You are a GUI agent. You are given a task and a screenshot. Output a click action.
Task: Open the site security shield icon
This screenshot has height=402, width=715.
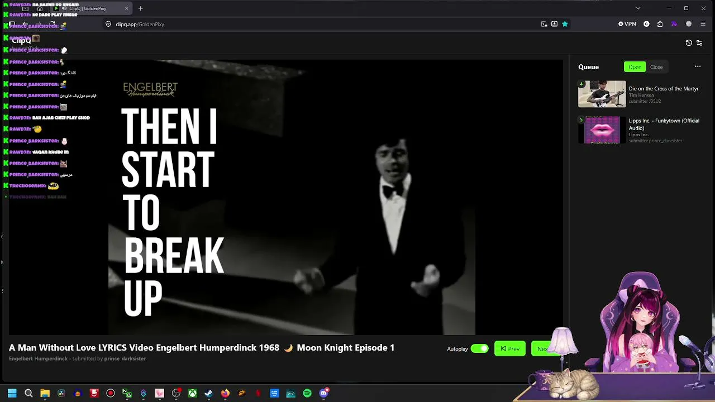click(x=108, y=24)
